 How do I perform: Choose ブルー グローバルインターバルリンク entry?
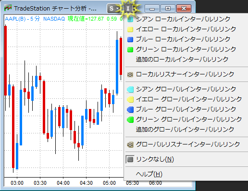[x=186, y=109]
